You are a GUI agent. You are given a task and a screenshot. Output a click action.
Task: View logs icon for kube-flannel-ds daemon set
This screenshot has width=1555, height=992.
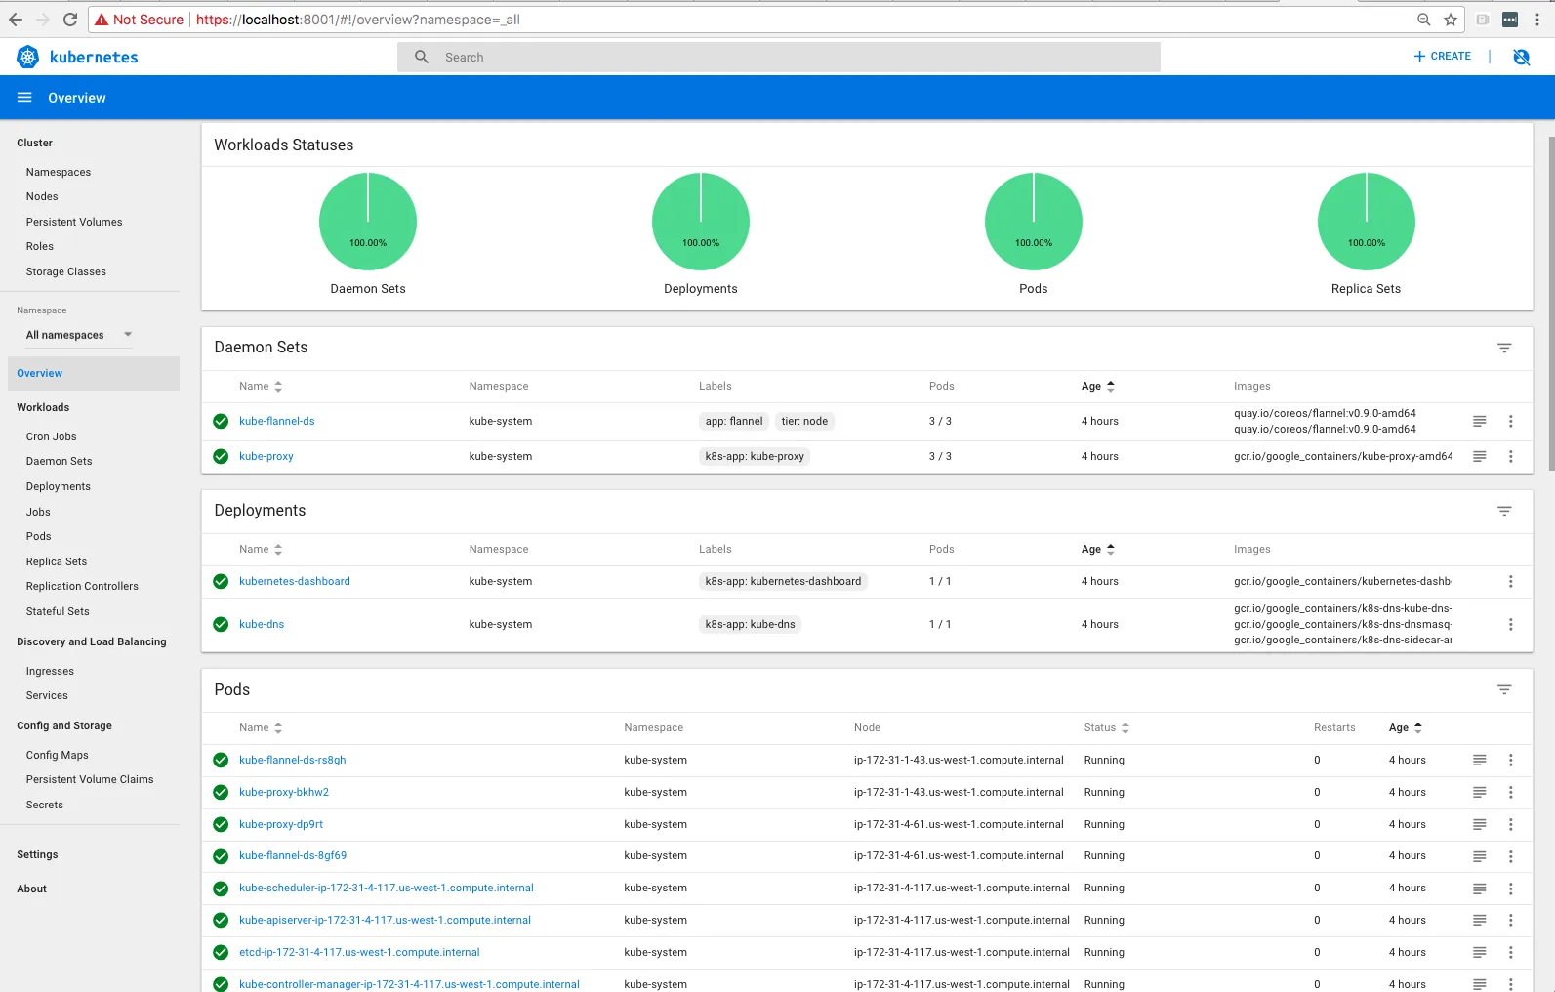click(x=1480, y=421)
